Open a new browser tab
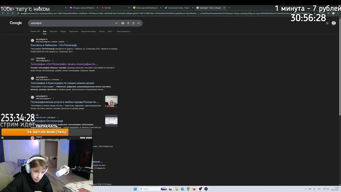This screenshot has height=192, width=341. 229,8
